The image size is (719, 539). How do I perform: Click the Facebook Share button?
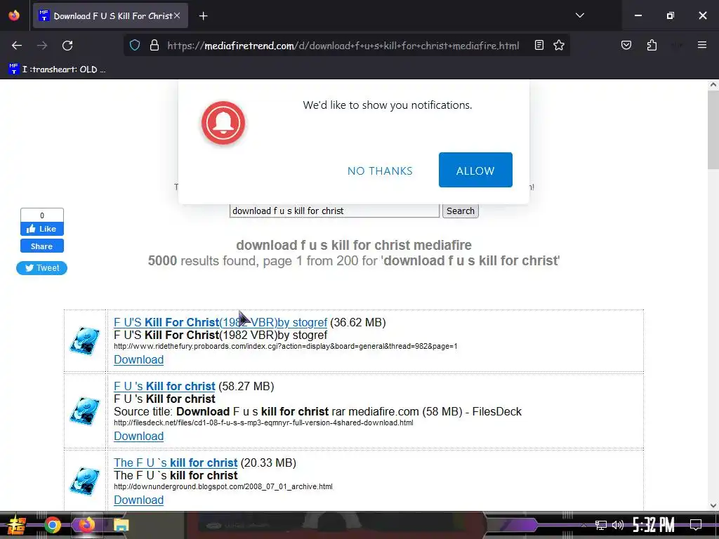pyautogui.click(x=41, y=246)
